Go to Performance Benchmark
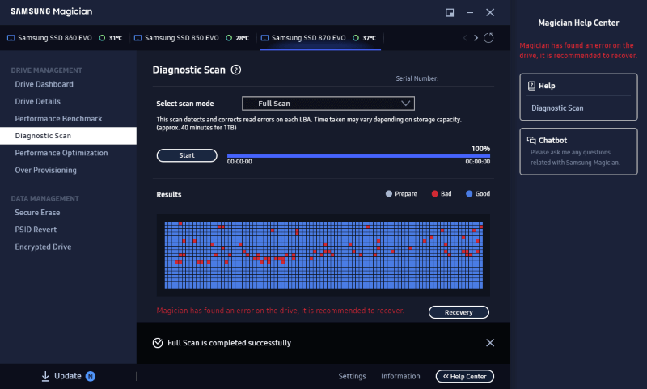The width and height of the screenshot is (647, 389). [58, 119]
